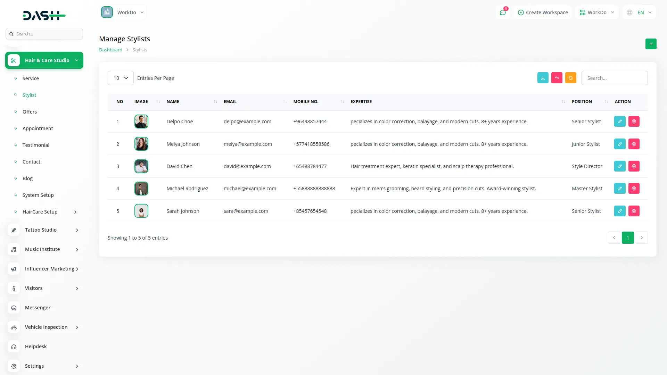Edit Michael Rodriguez's stylist entry

pos(619,189)
